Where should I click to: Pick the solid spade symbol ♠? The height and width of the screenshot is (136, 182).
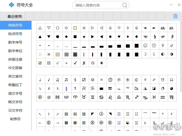(x=110, y=37)
